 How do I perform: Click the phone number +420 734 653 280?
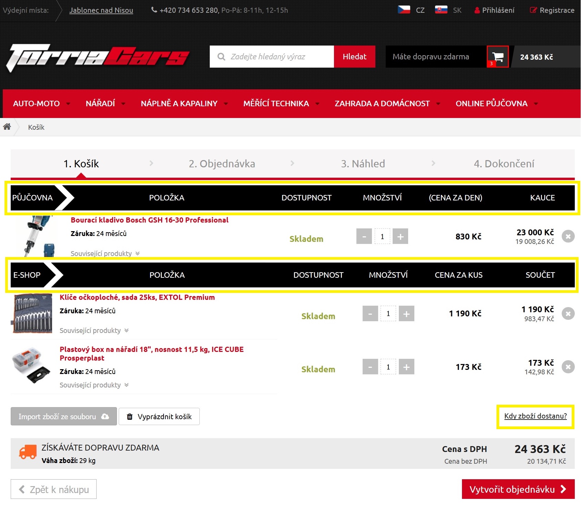click(189, 10)
